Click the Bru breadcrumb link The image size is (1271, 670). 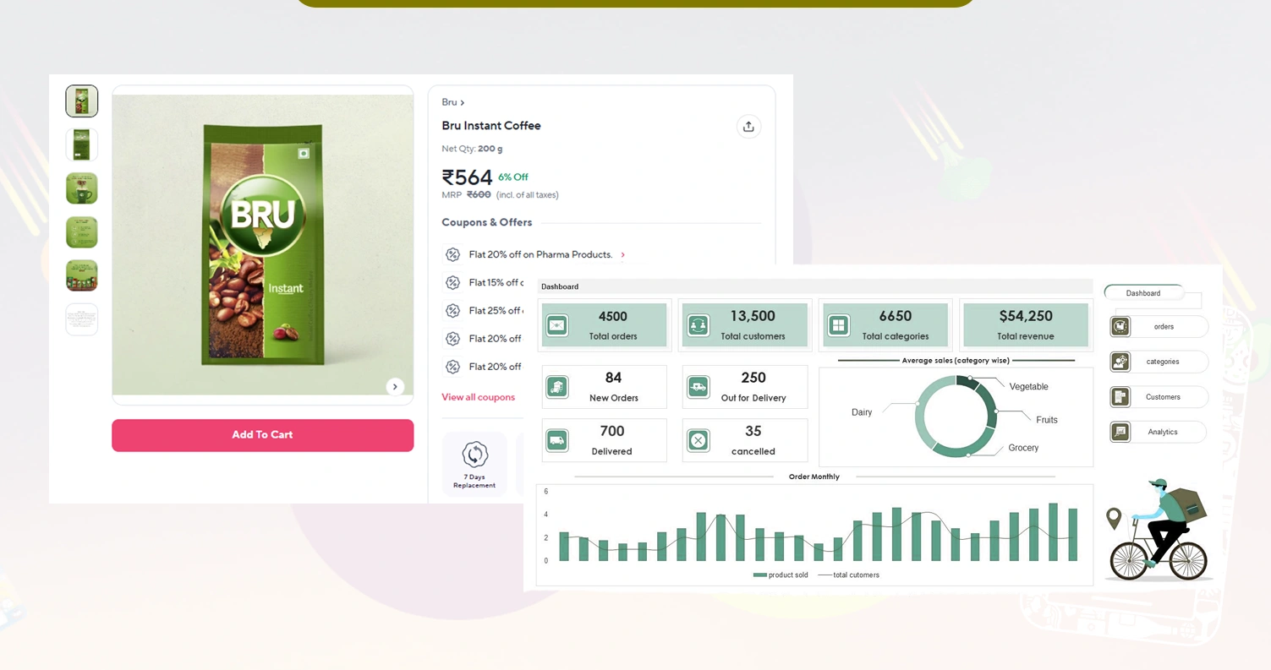(449, 102)
